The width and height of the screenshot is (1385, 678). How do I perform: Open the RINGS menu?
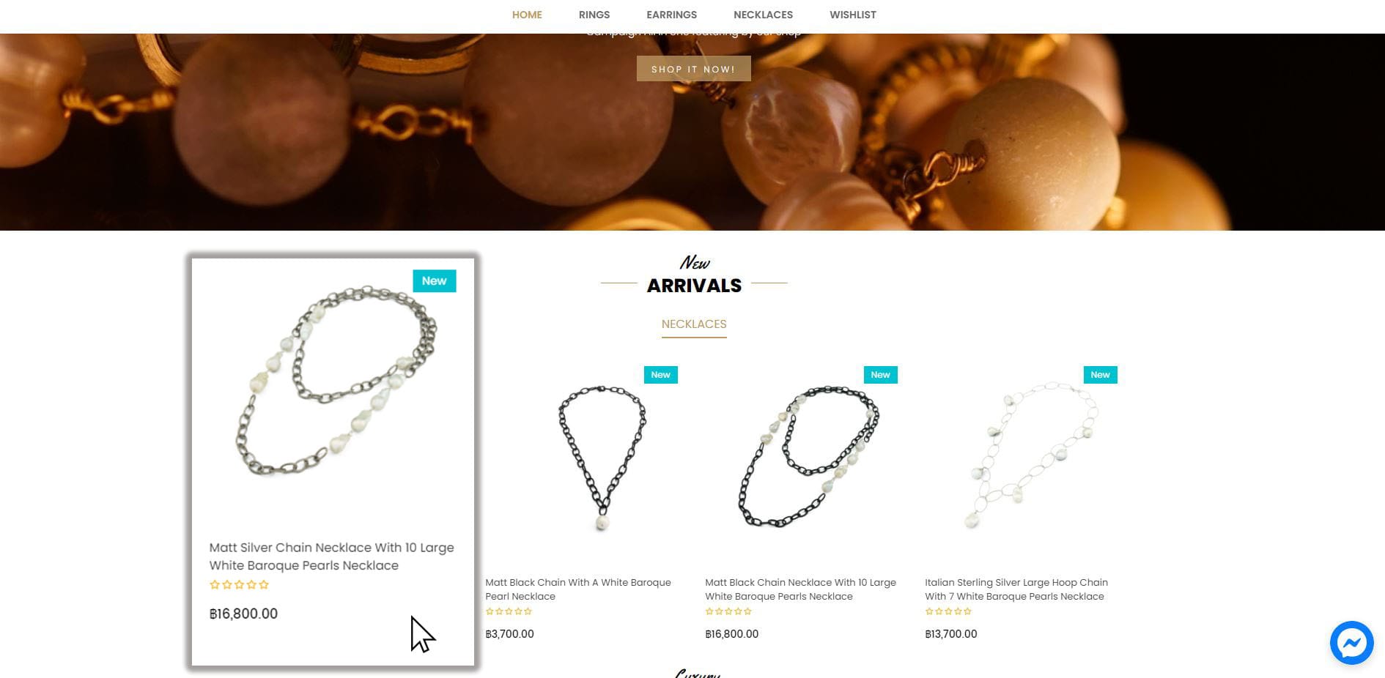point(594,15)
